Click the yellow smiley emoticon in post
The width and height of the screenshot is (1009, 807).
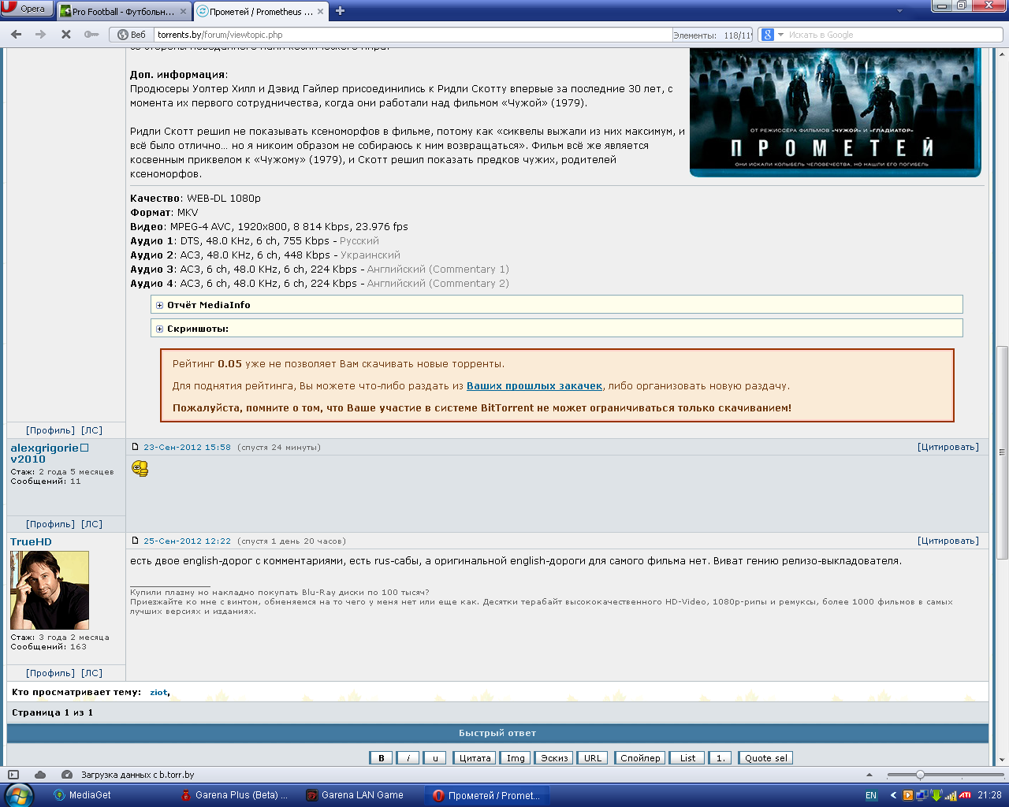[140, 469]
